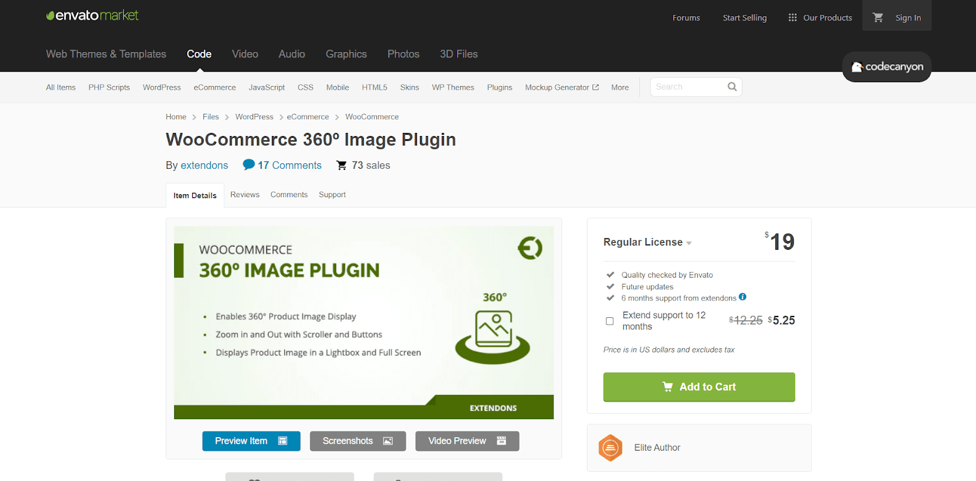Click the plugin preview banner image
976x481 pixels.
[364, 323]
